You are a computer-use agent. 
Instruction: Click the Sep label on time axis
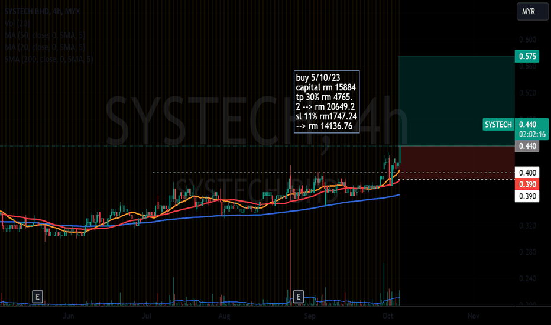click(x=310, y=316)
